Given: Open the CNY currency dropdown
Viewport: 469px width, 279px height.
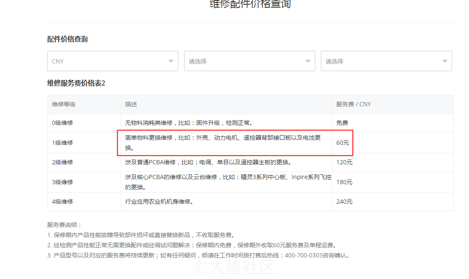Looking at the screenshot, I should (113, 61).
